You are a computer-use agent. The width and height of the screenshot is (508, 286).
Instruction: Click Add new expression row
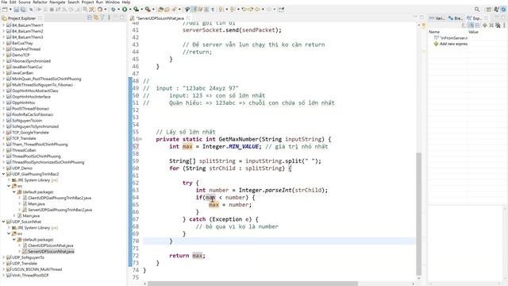coord(451,44)
